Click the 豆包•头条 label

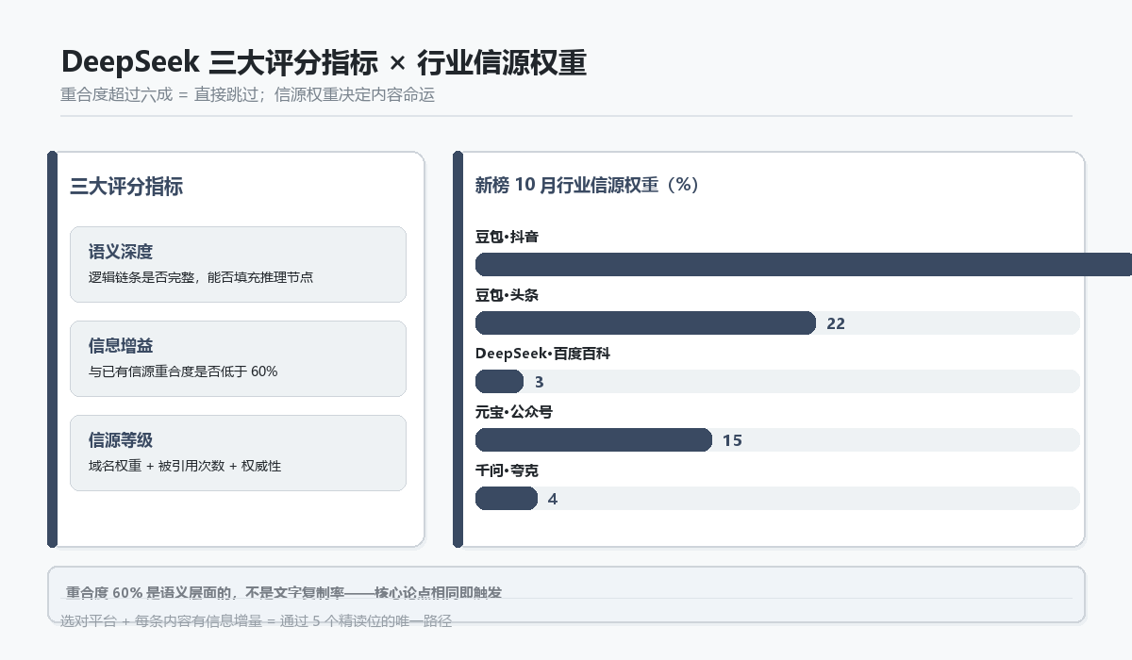click(507, 295)
